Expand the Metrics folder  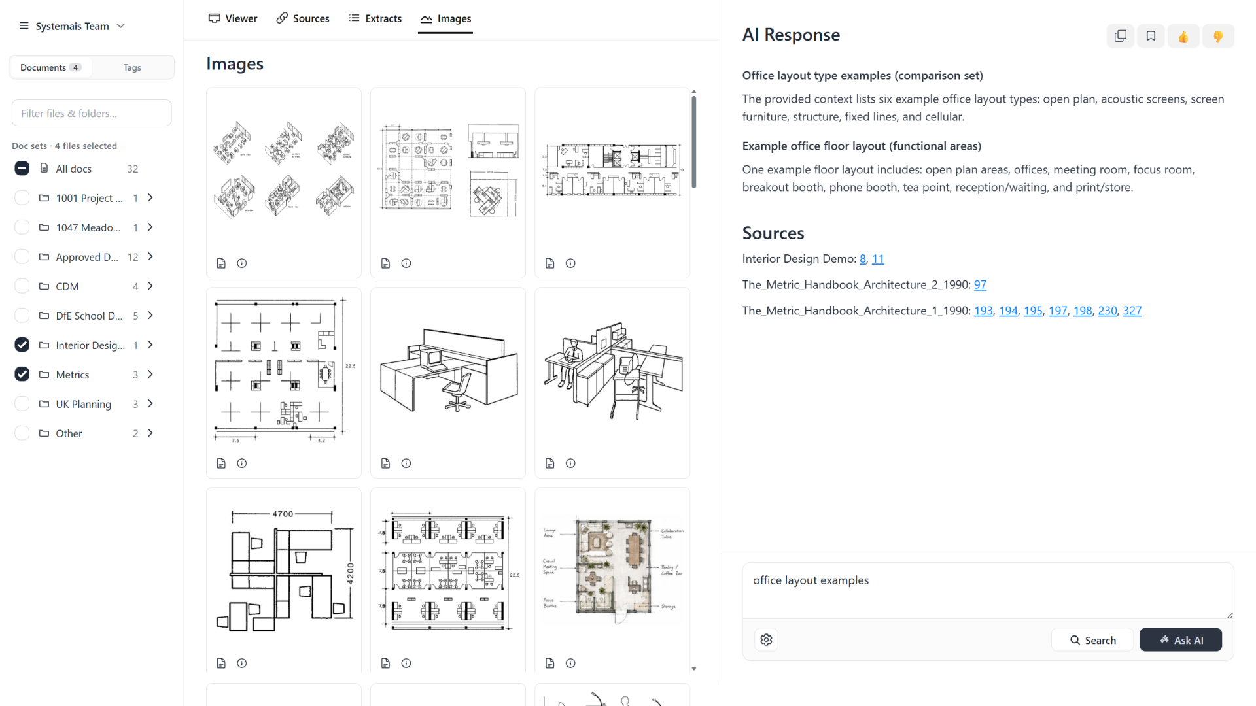tap(150, 375)
